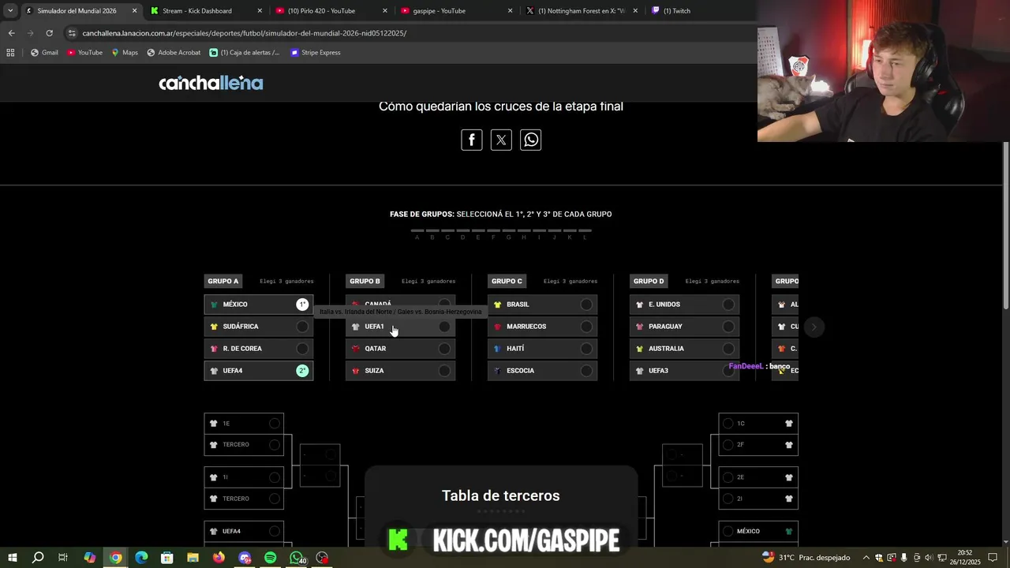
Task: Open the Stripe Express bookmark
Action: point(316,53)
